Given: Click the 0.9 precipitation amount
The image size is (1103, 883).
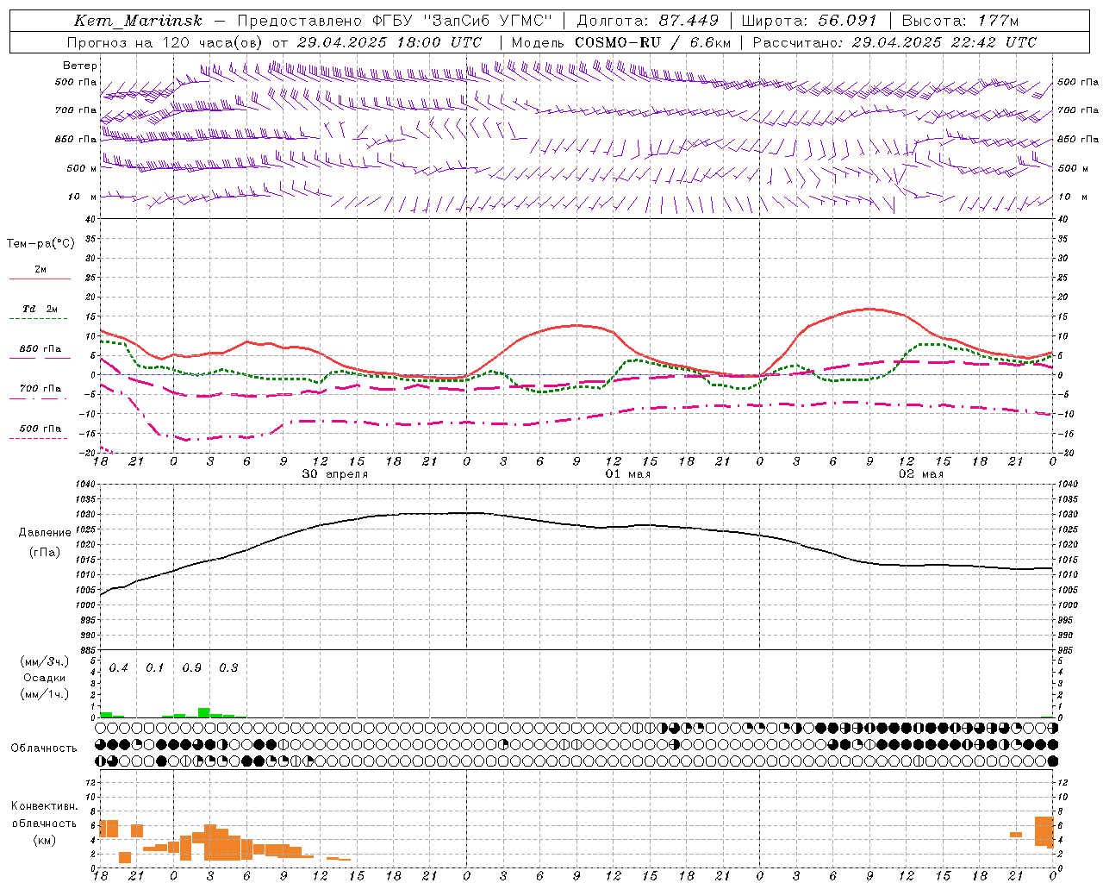Looking at the screenshot, I should [192, 668].
